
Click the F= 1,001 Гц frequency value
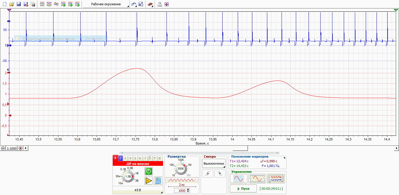tap(270, 166)
